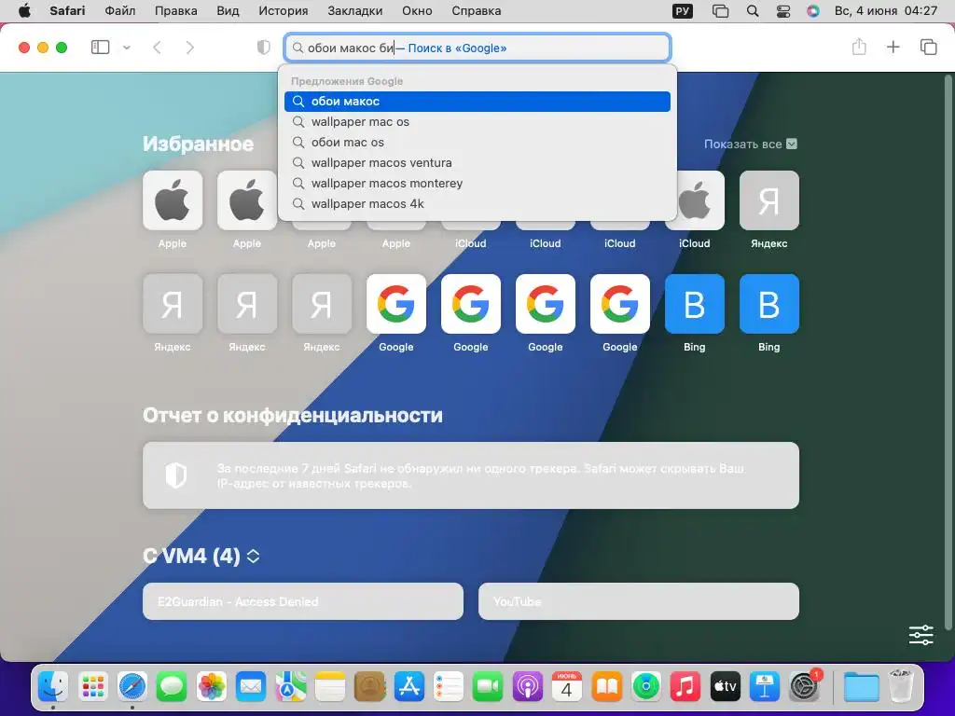This screenshot has height=716, width=955.
Task: Open the "Окно" menu
Action: 417,11
